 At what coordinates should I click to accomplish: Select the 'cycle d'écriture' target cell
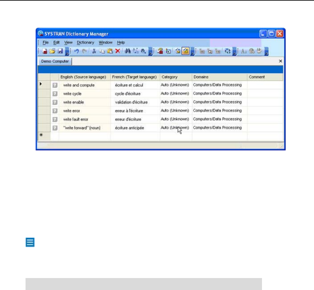pos(135,94)
